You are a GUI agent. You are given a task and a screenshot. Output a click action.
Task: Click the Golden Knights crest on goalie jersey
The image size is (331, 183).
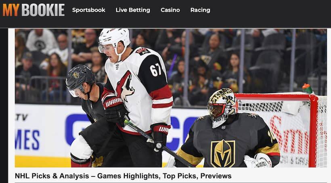[223, 153]
